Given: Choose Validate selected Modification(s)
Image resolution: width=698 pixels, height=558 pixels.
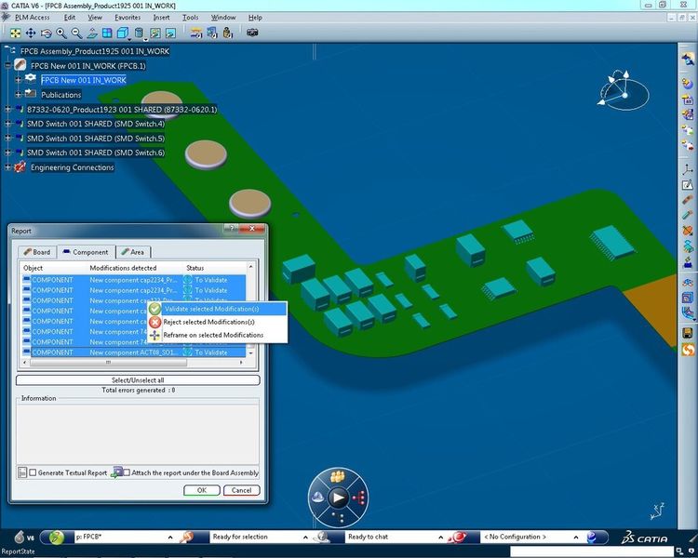Looking at the screenshot, I should point(217,309).
